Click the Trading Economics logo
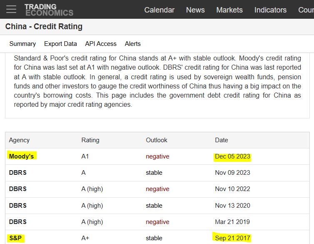This screenshot has width=314, height=244. (49, 10)
